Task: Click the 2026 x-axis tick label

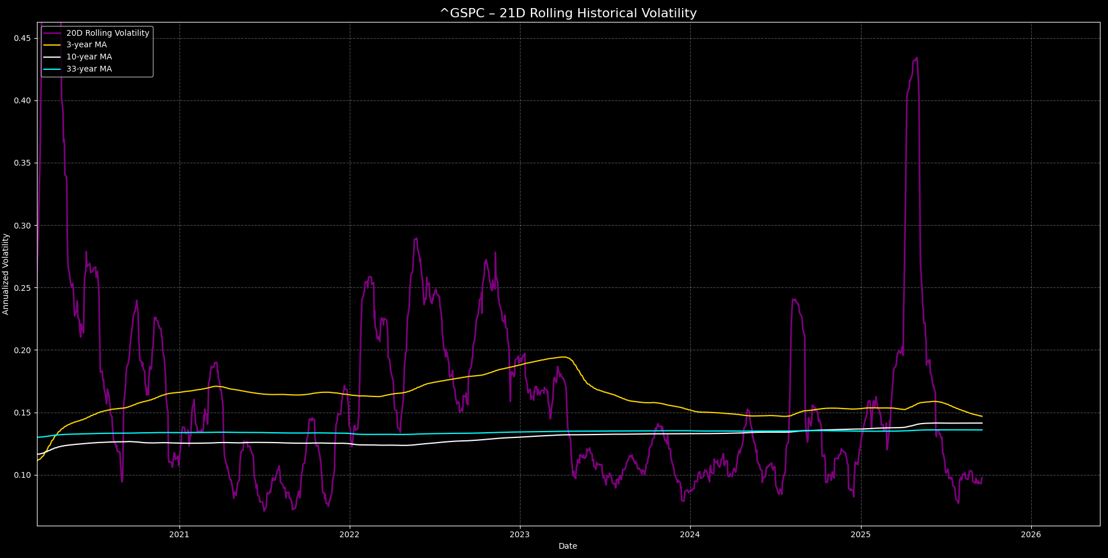Action: click(1031, 535)
